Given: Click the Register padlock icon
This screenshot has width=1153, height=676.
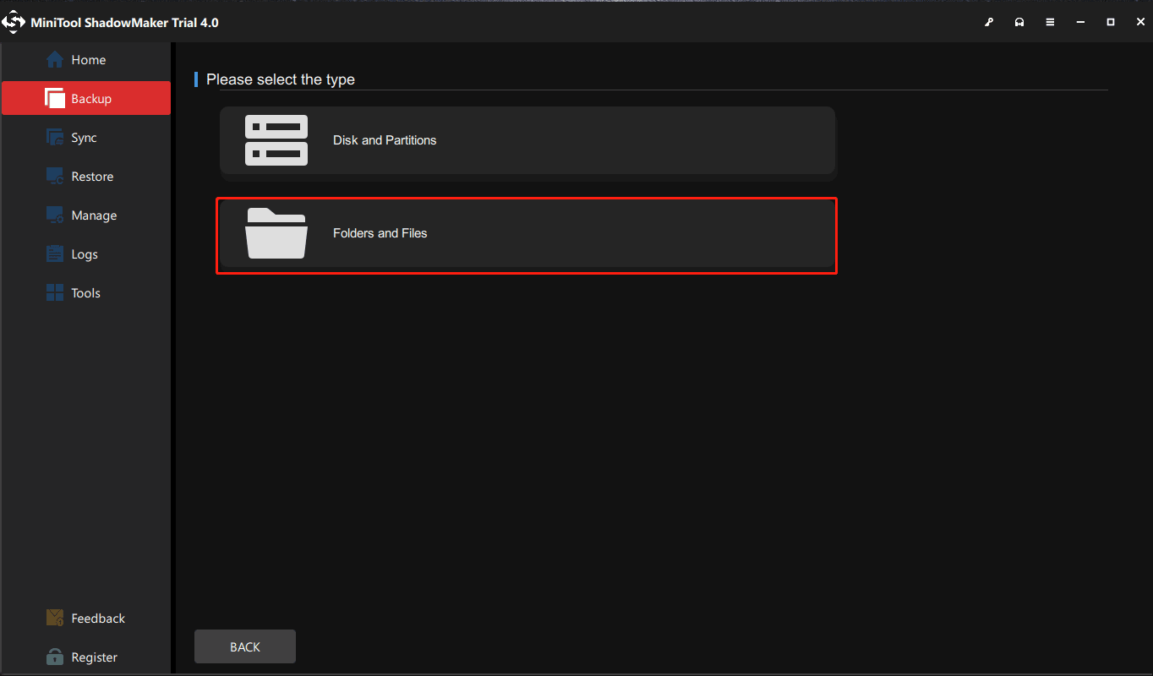Looking at the screenshot, I should [54, 657].
